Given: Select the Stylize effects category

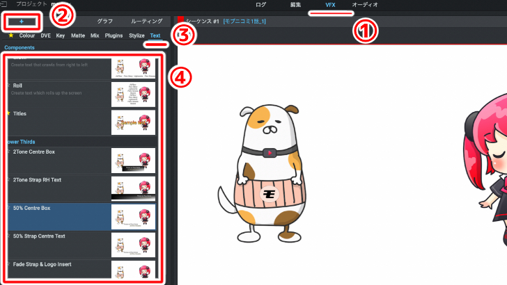Looking at the screenshot, I should [x=136, y=35].
